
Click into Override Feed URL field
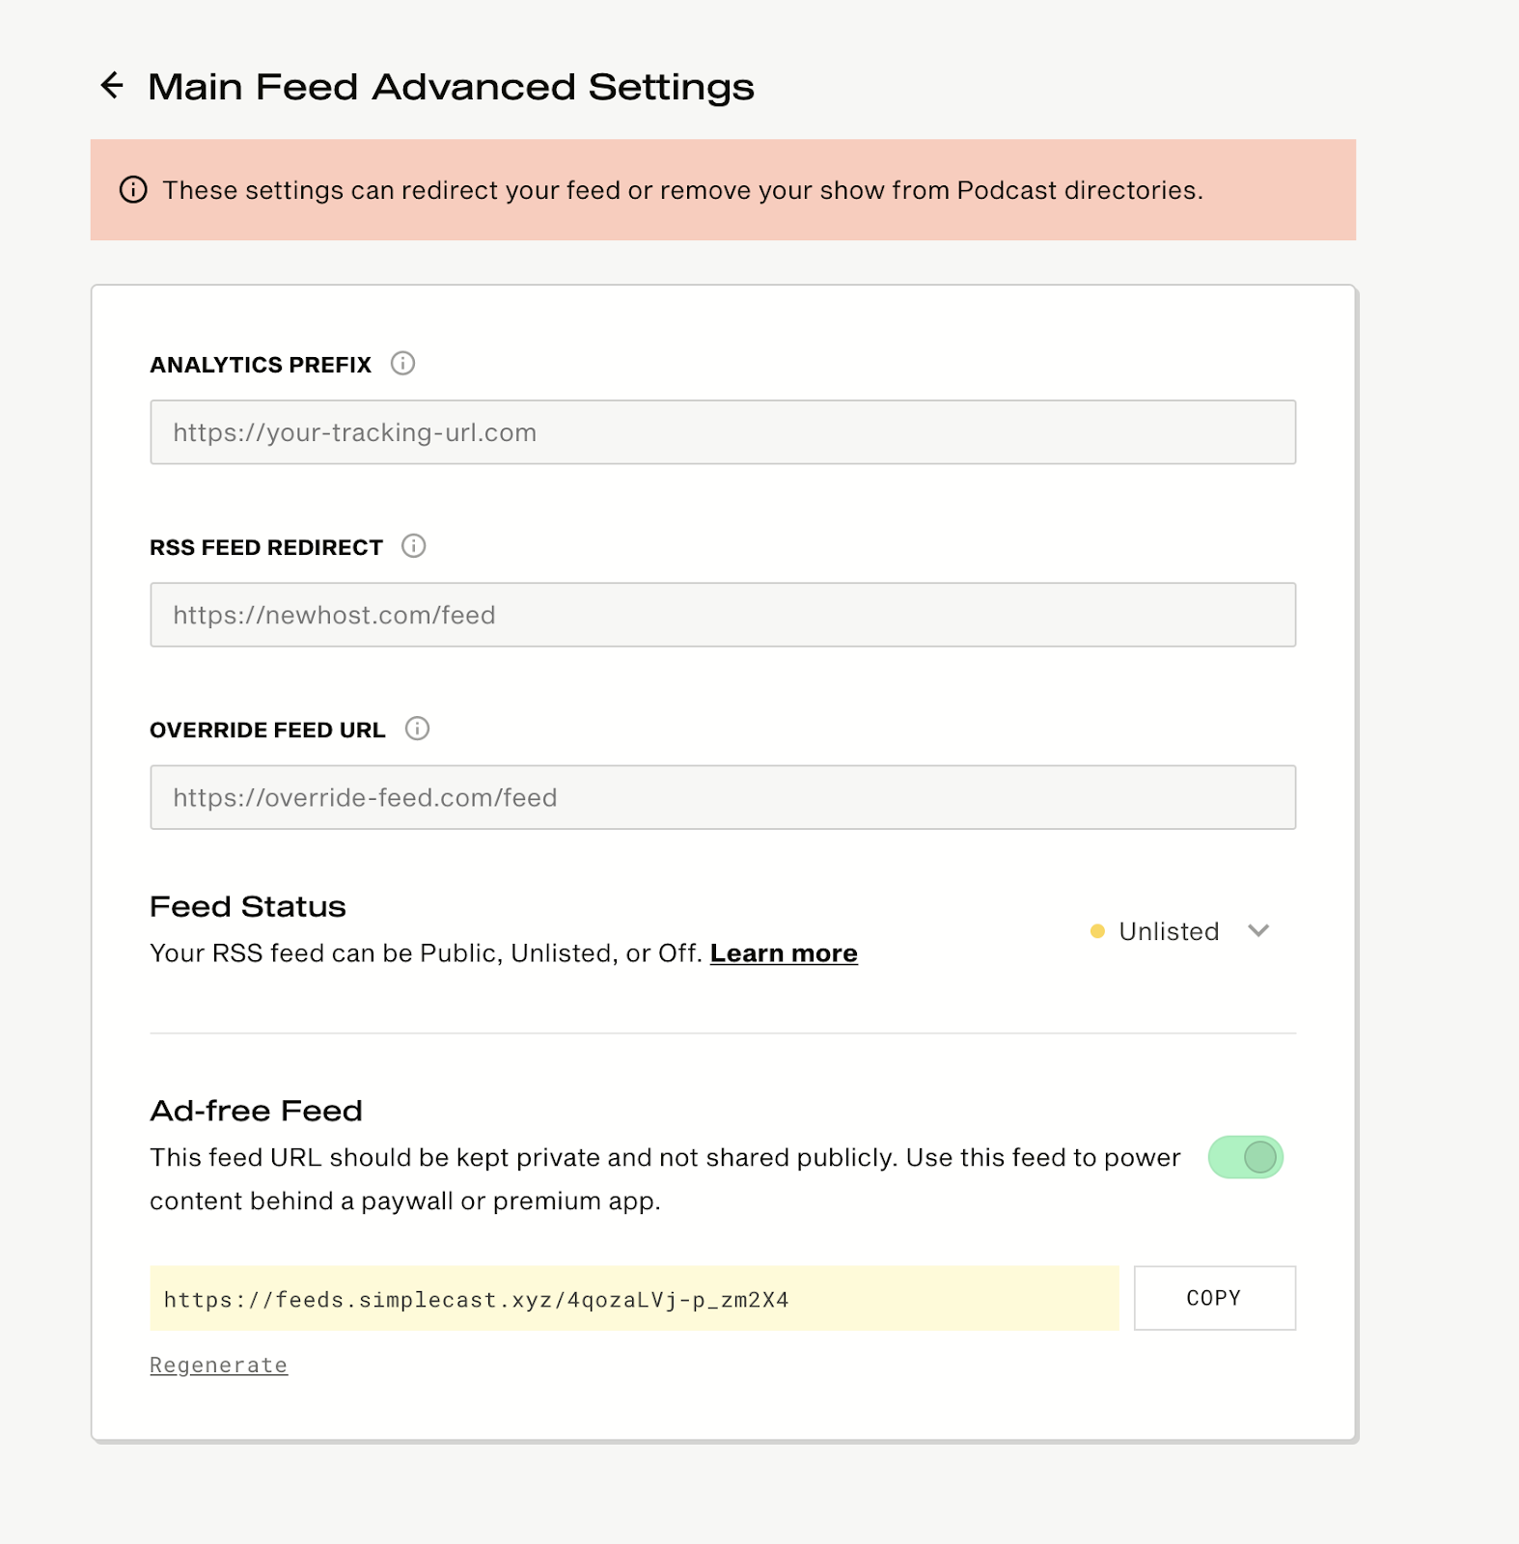click(x=722, y=797)
